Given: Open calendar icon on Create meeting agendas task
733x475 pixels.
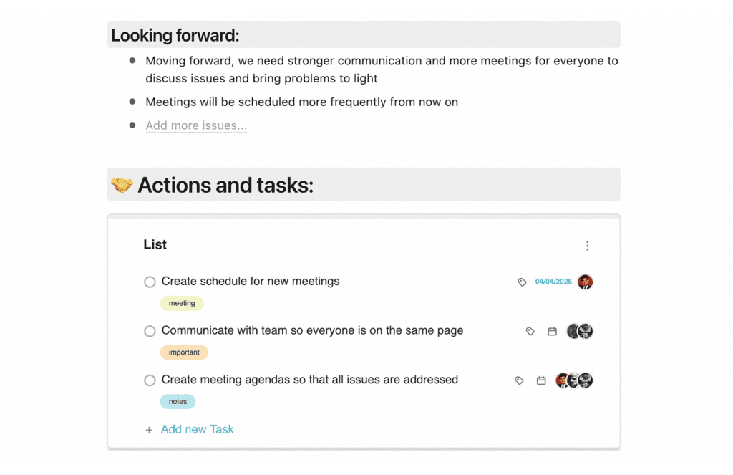Looking at the screenshot, I should pyautogui.click(x=541, y=380).
